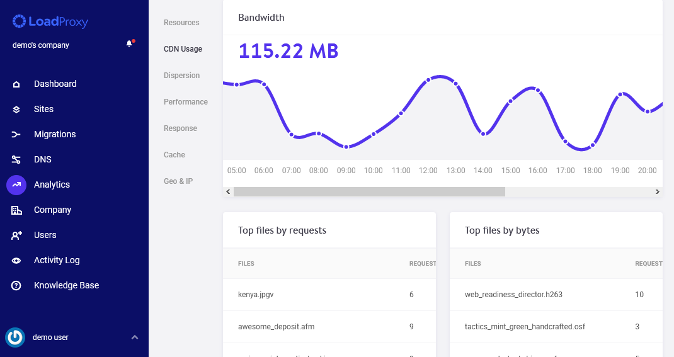Screen dimensions: 674x357
Task: Click FILES header in Top files by bytes
Action: (473, 263)
